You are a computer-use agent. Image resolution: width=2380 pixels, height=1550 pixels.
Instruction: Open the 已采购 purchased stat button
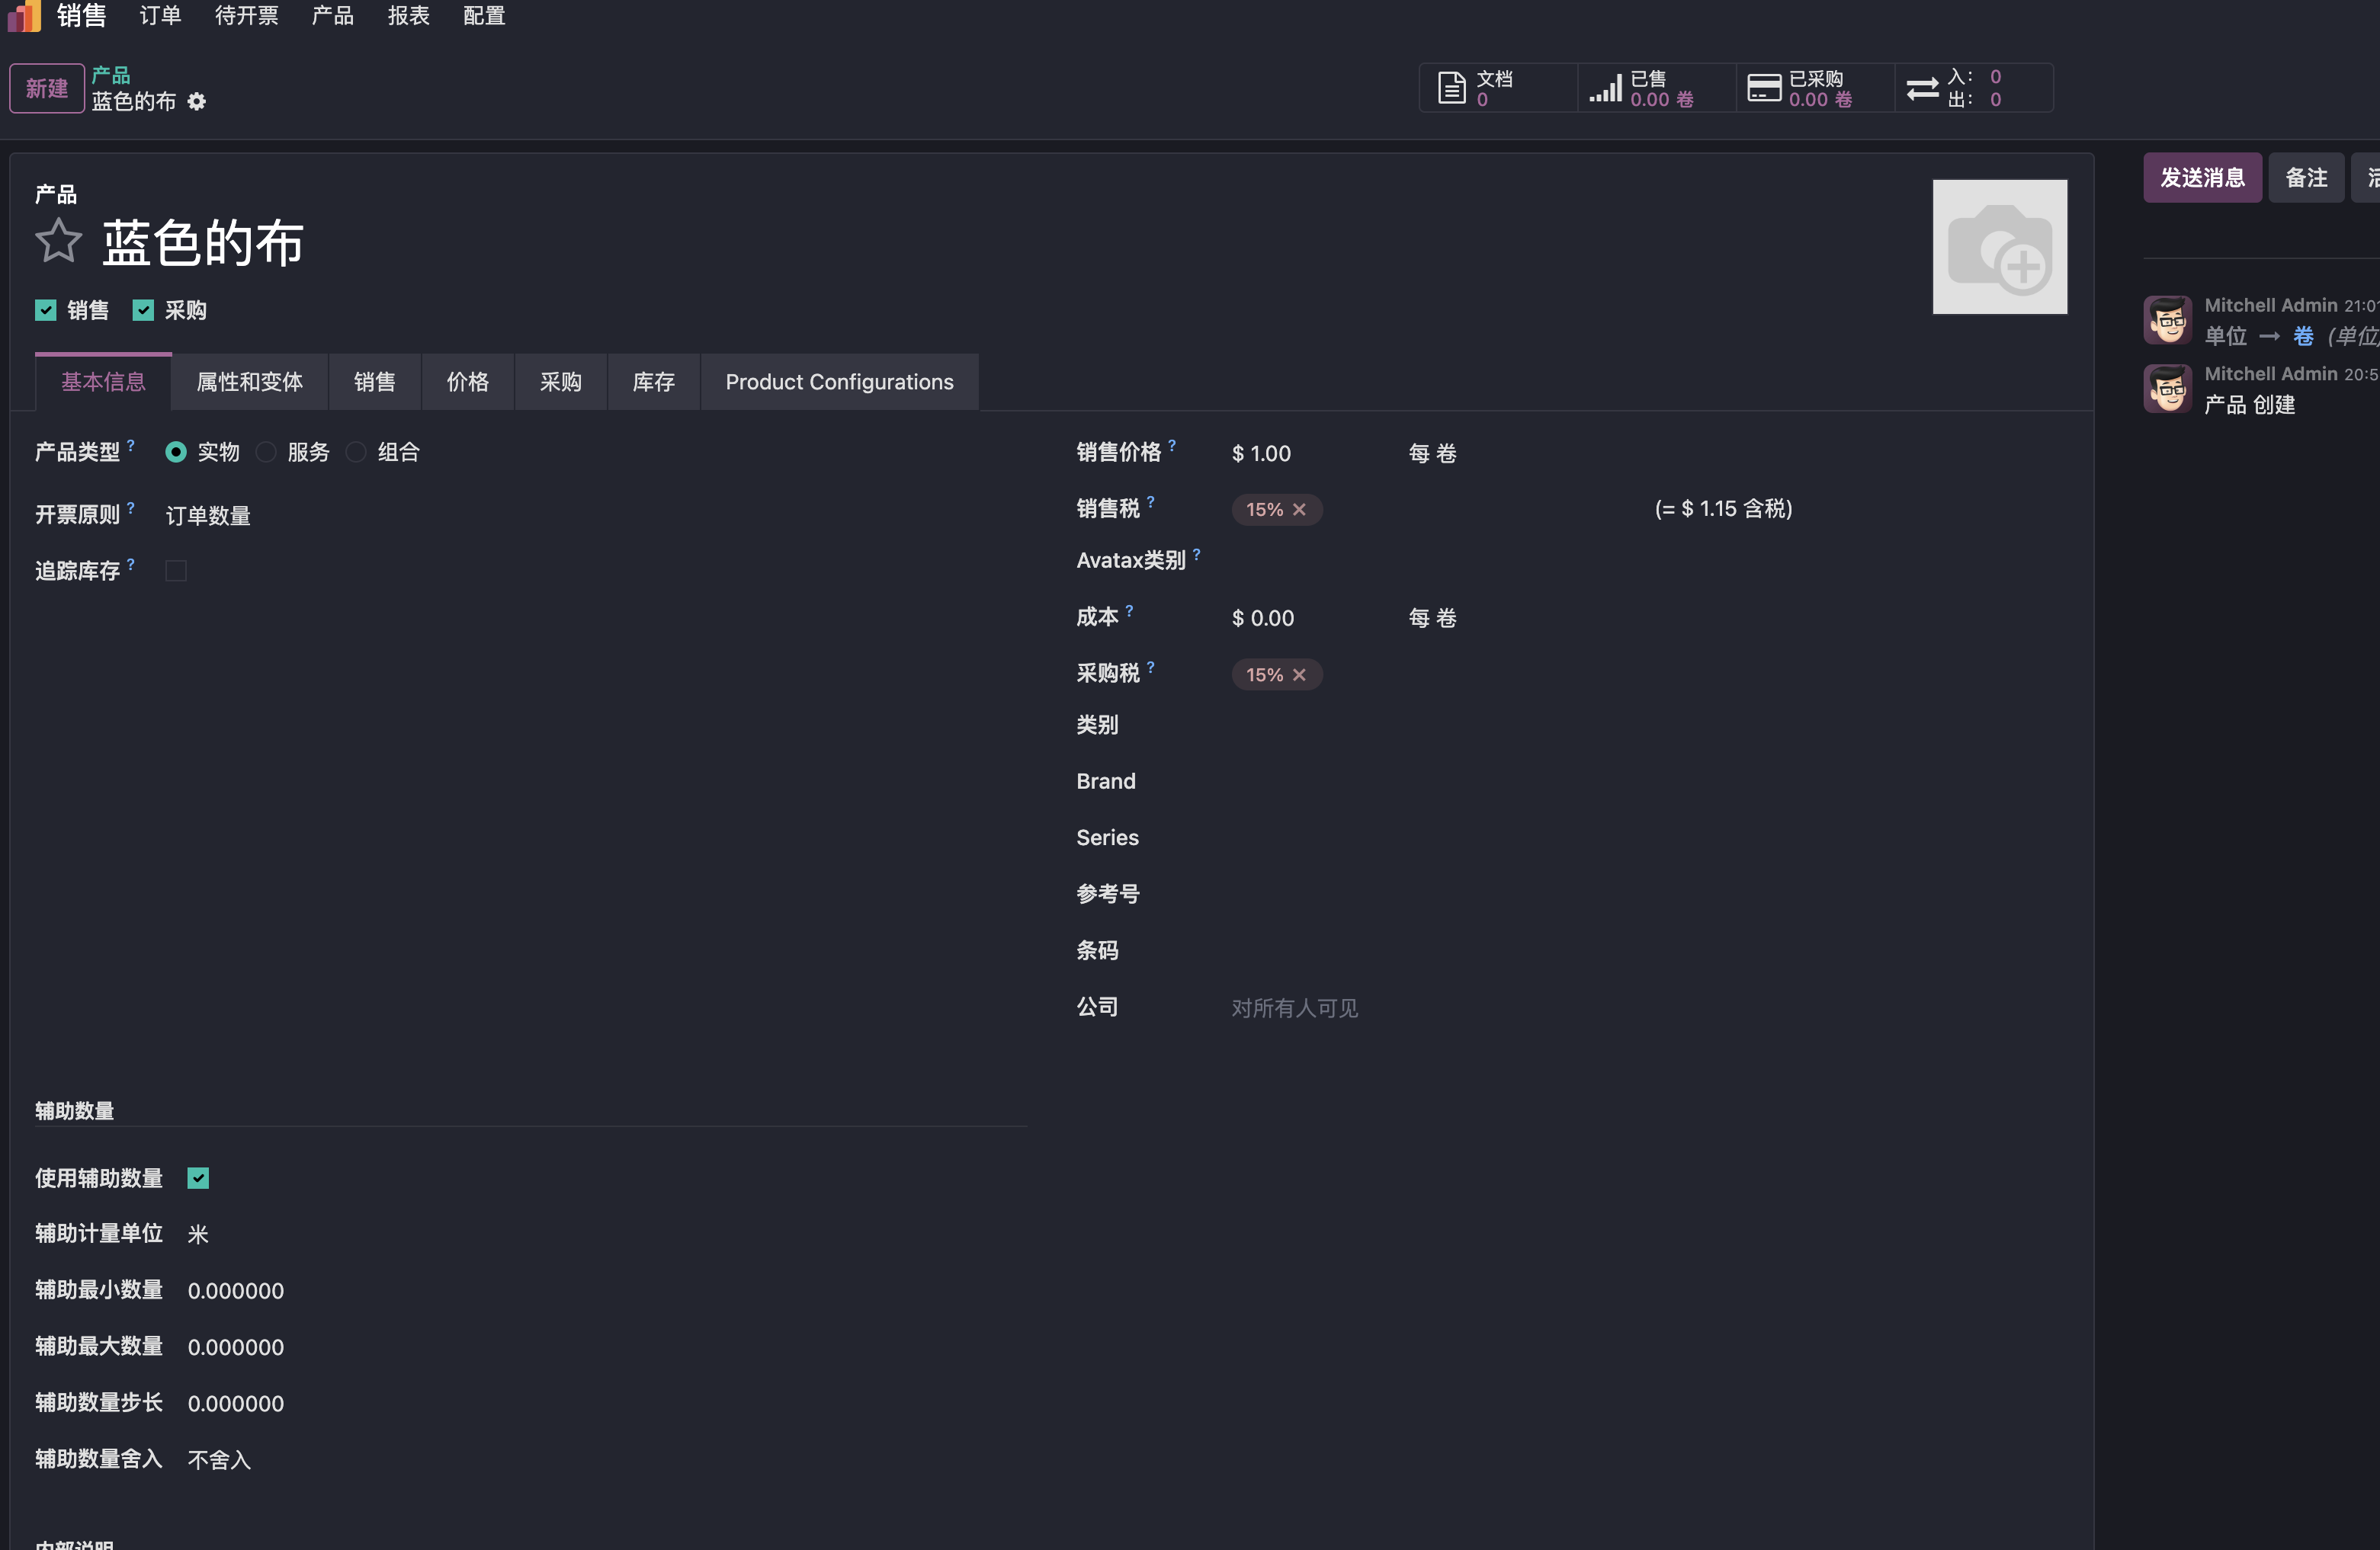[1815, 88]
